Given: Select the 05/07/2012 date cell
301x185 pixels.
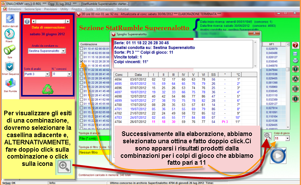Looking at the screenshot, I should [x=138, y=83].
